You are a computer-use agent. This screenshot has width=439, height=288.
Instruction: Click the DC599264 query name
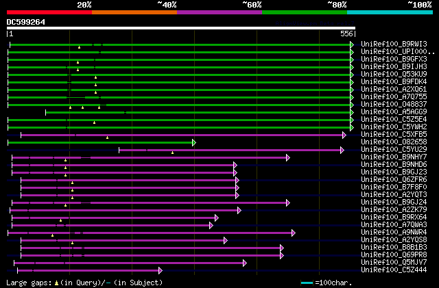tap(26, 22)
